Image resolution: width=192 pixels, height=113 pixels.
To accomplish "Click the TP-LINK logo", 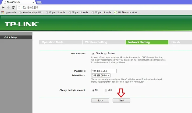I will coord(22,24).
